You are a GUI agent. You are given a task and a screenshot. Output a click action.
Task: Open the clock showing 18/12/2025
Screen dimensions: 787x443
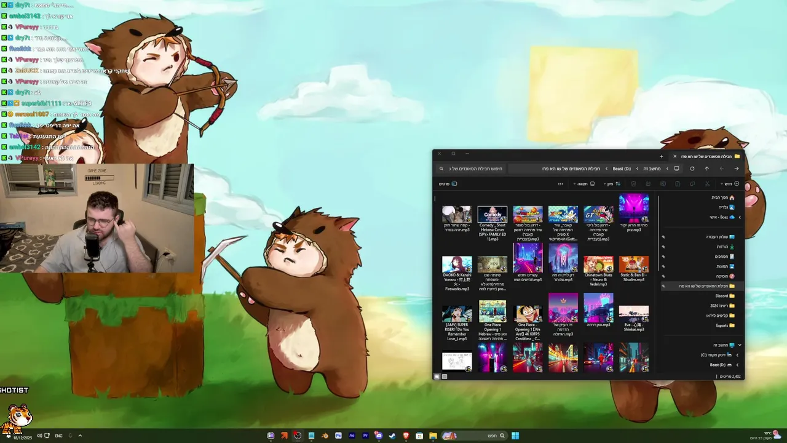coord(24,437)
